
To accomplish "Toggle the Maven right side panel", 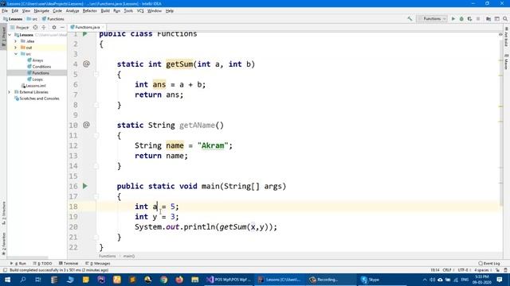I will point(507,62).
